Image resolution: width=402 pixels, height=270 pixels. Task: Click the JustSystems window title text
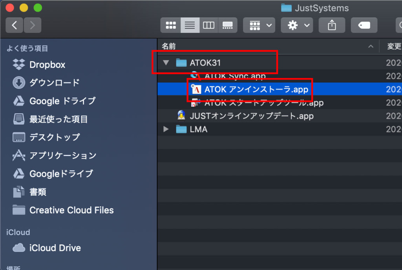(322, 8)
